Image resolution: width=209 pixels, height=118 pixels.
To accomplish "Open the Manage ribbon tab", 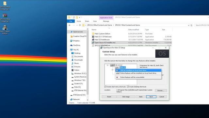I will [x=106, y=21].
